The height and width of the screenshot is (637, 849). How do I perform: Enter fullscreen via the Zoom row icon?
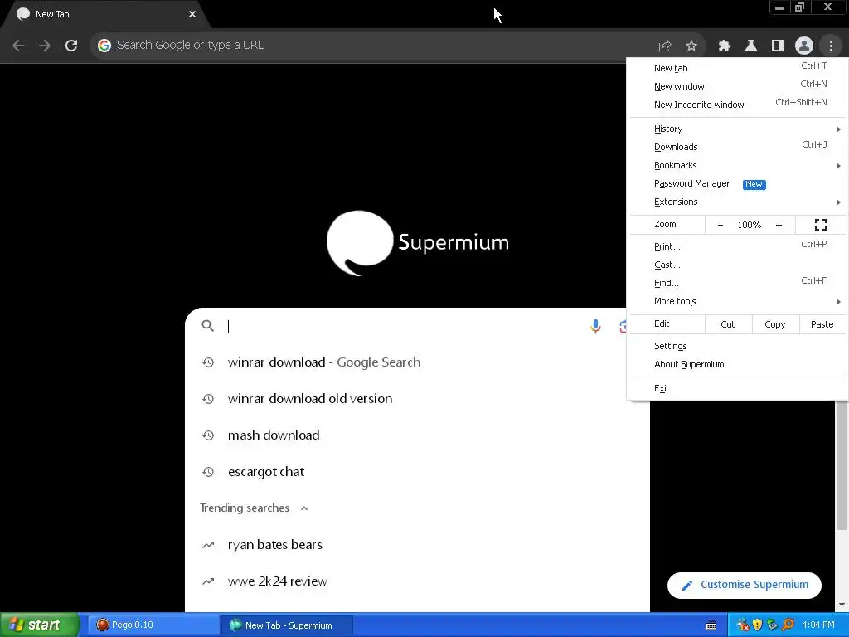(821, 225)
